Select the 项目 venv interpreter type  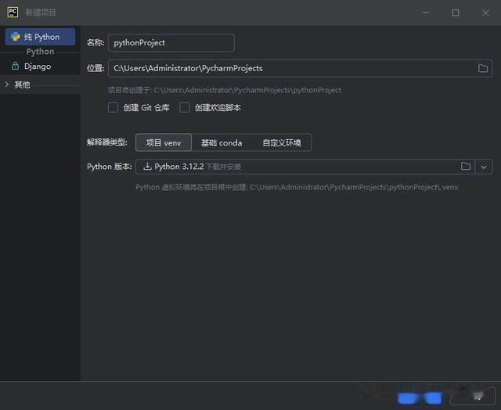(x=164, y=142)
